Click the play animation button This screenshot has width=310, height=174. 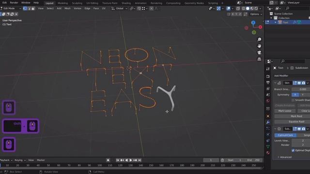pos(131,160)
